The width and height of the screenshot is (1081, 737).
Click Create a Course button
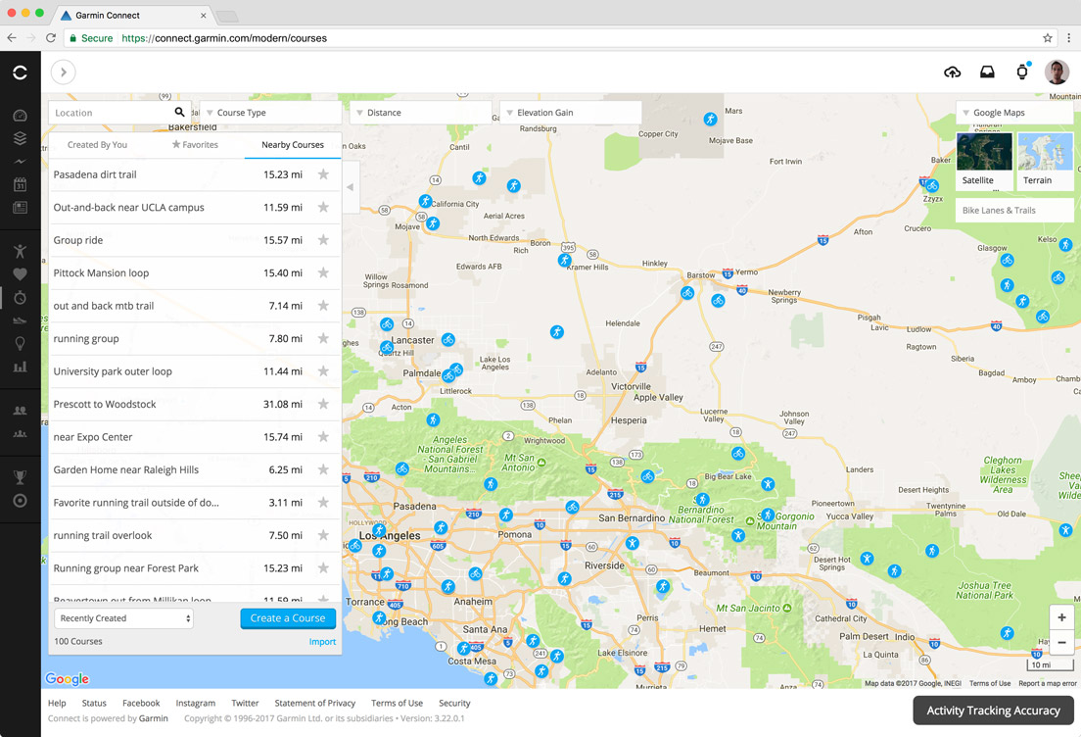(288, 618)
